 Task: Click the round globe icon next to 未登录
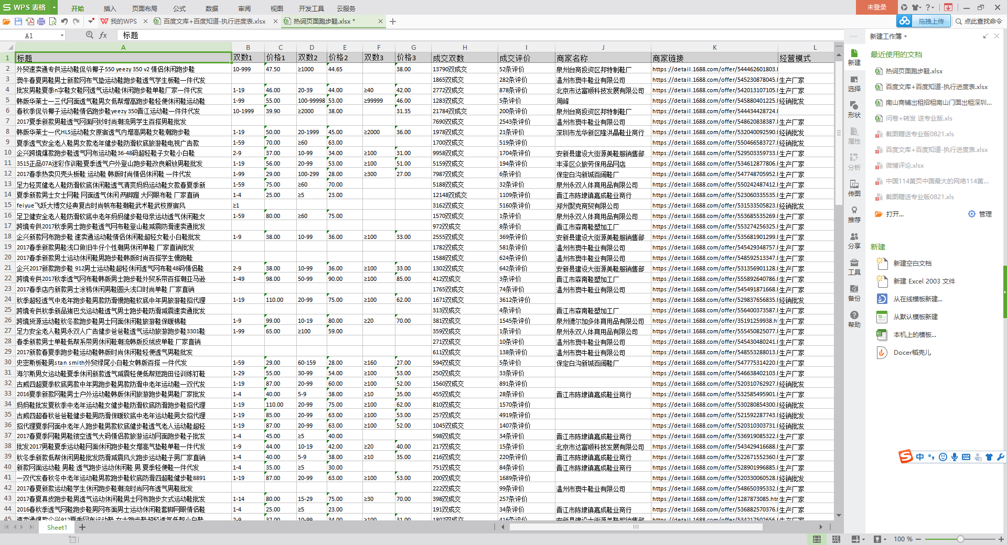click(904, 7)
